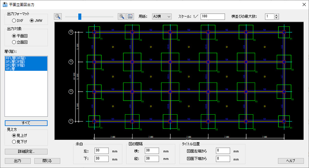Click the 図の間隔 縦 field
Image resolution: width=309 pixels, height=168 pixels.
[x=152, y=159]
